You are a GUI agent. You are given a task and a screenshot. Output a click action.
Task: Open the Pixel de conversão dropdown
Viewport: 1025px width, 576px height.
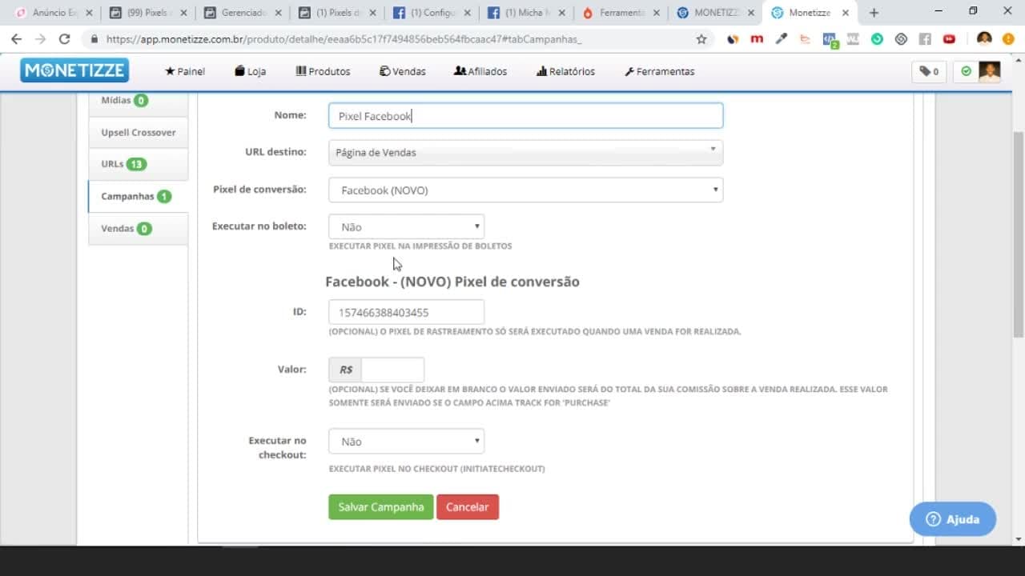click(x=525, y=190)
